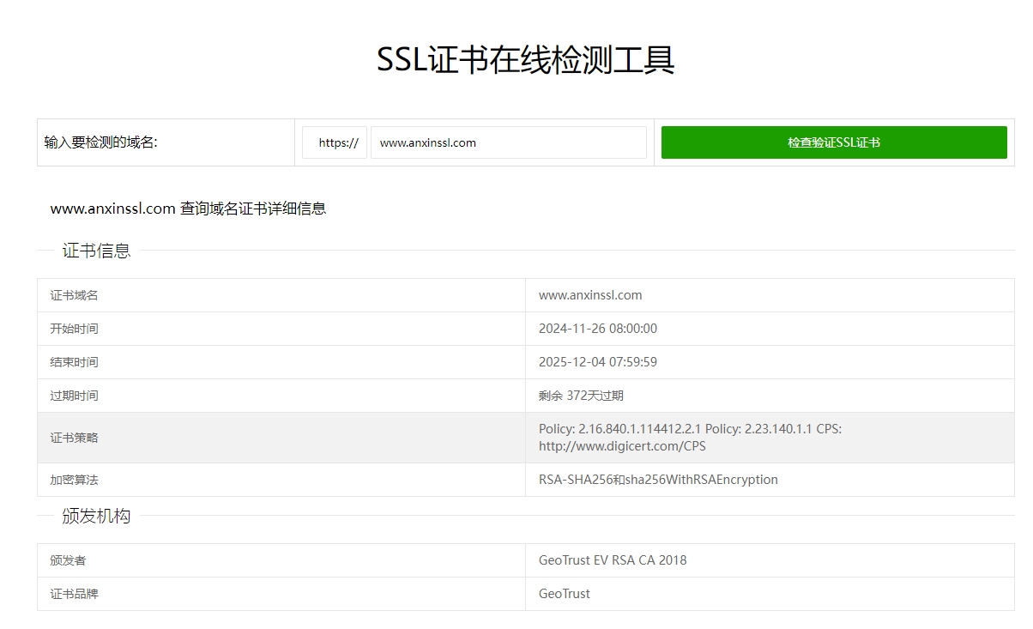Click the certificate domain value www.anxinssl.com
The width and height of the screenshot is (1033, 629).
590,295
